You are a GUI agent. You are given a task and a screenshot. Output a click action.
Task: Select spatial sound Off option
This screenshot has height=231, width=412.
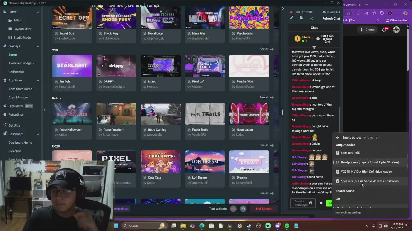[370, 199]
